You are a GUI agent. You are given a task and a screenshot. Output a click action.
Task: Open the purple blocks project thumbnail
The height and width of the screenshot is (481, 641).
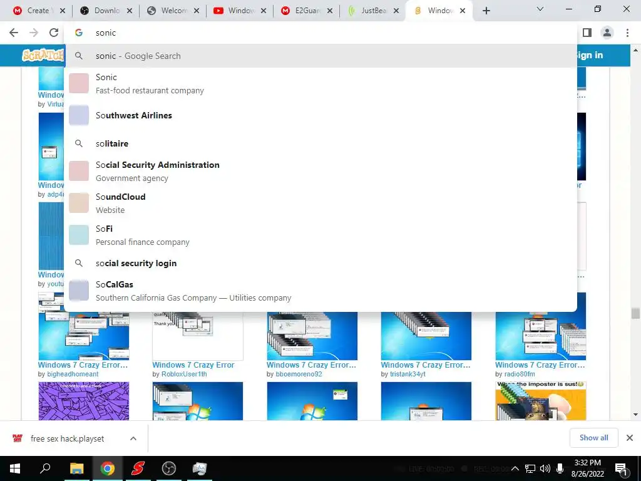[84, 401]
